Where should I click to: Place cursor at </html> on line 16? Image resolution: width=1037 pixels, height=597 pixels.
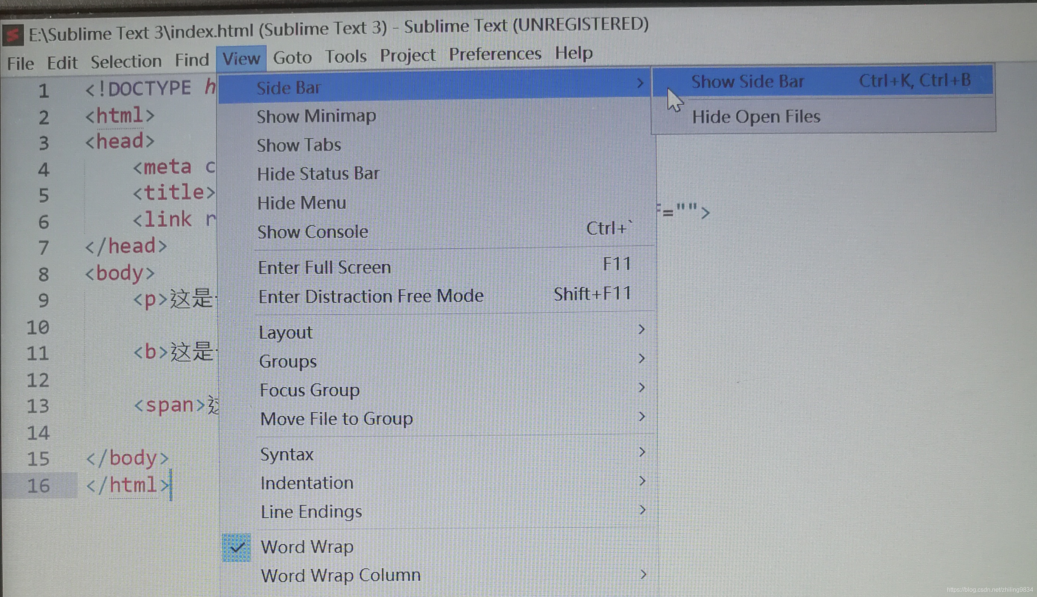[128, 486]
